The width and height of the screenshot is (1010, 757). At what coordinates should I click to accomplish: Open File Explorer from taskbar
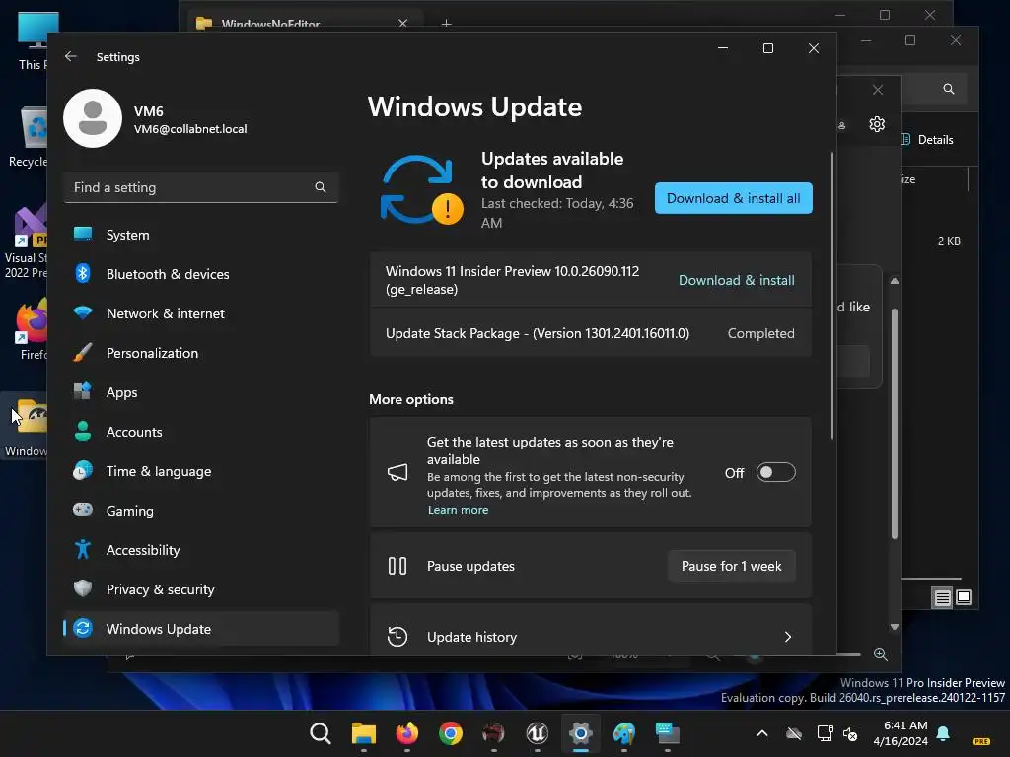pos(364,733)
